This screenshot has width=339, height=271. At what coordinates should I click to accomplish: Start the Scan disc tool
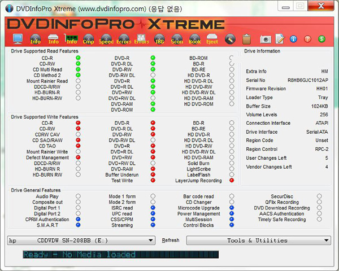(x=177, y=39)
